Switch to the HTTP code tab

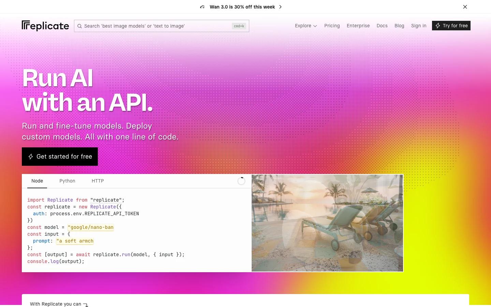[x=98, y=181]
